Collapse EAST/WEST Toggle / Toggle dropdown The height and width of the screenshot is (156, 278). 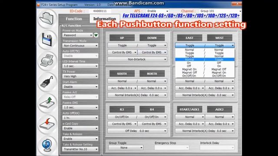pyautogui.click(x=205, y=45)
